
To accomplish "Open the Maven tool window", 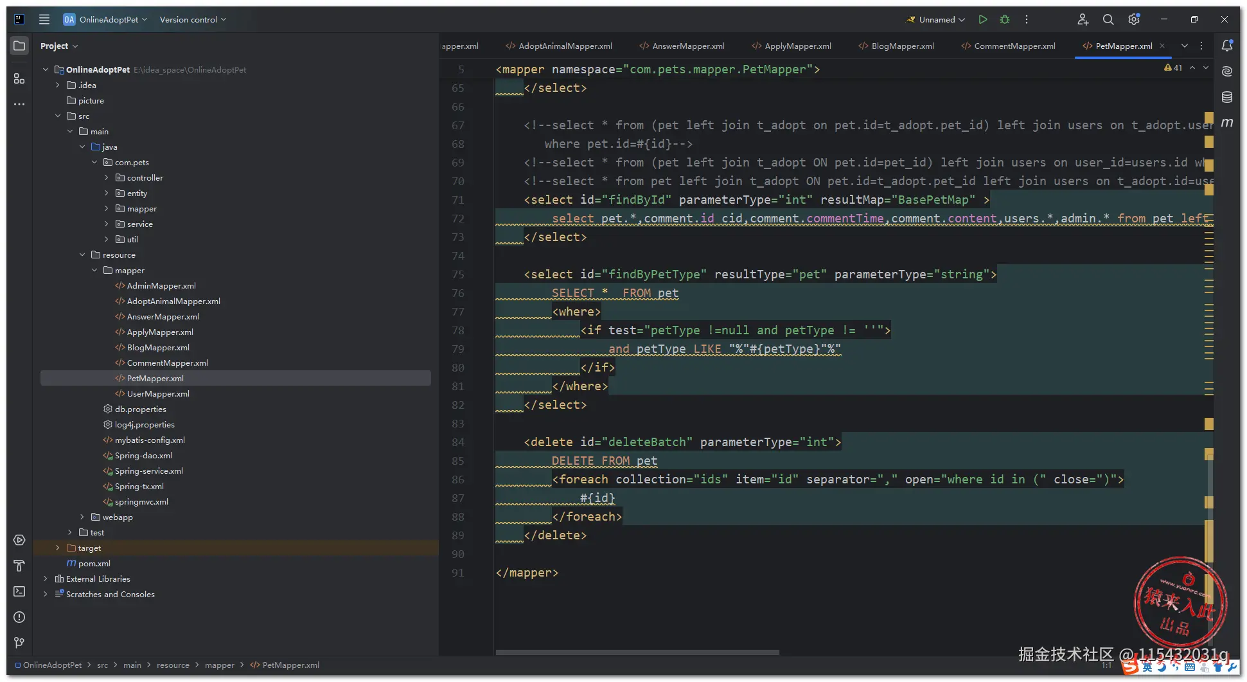I will click(x=1227, y=123).
